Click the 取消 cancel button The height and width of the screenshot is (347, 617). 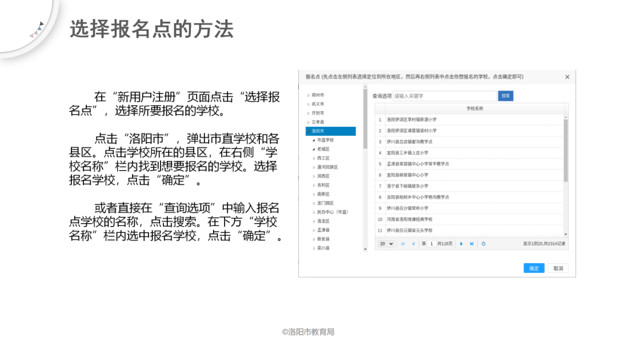point(557,268)
